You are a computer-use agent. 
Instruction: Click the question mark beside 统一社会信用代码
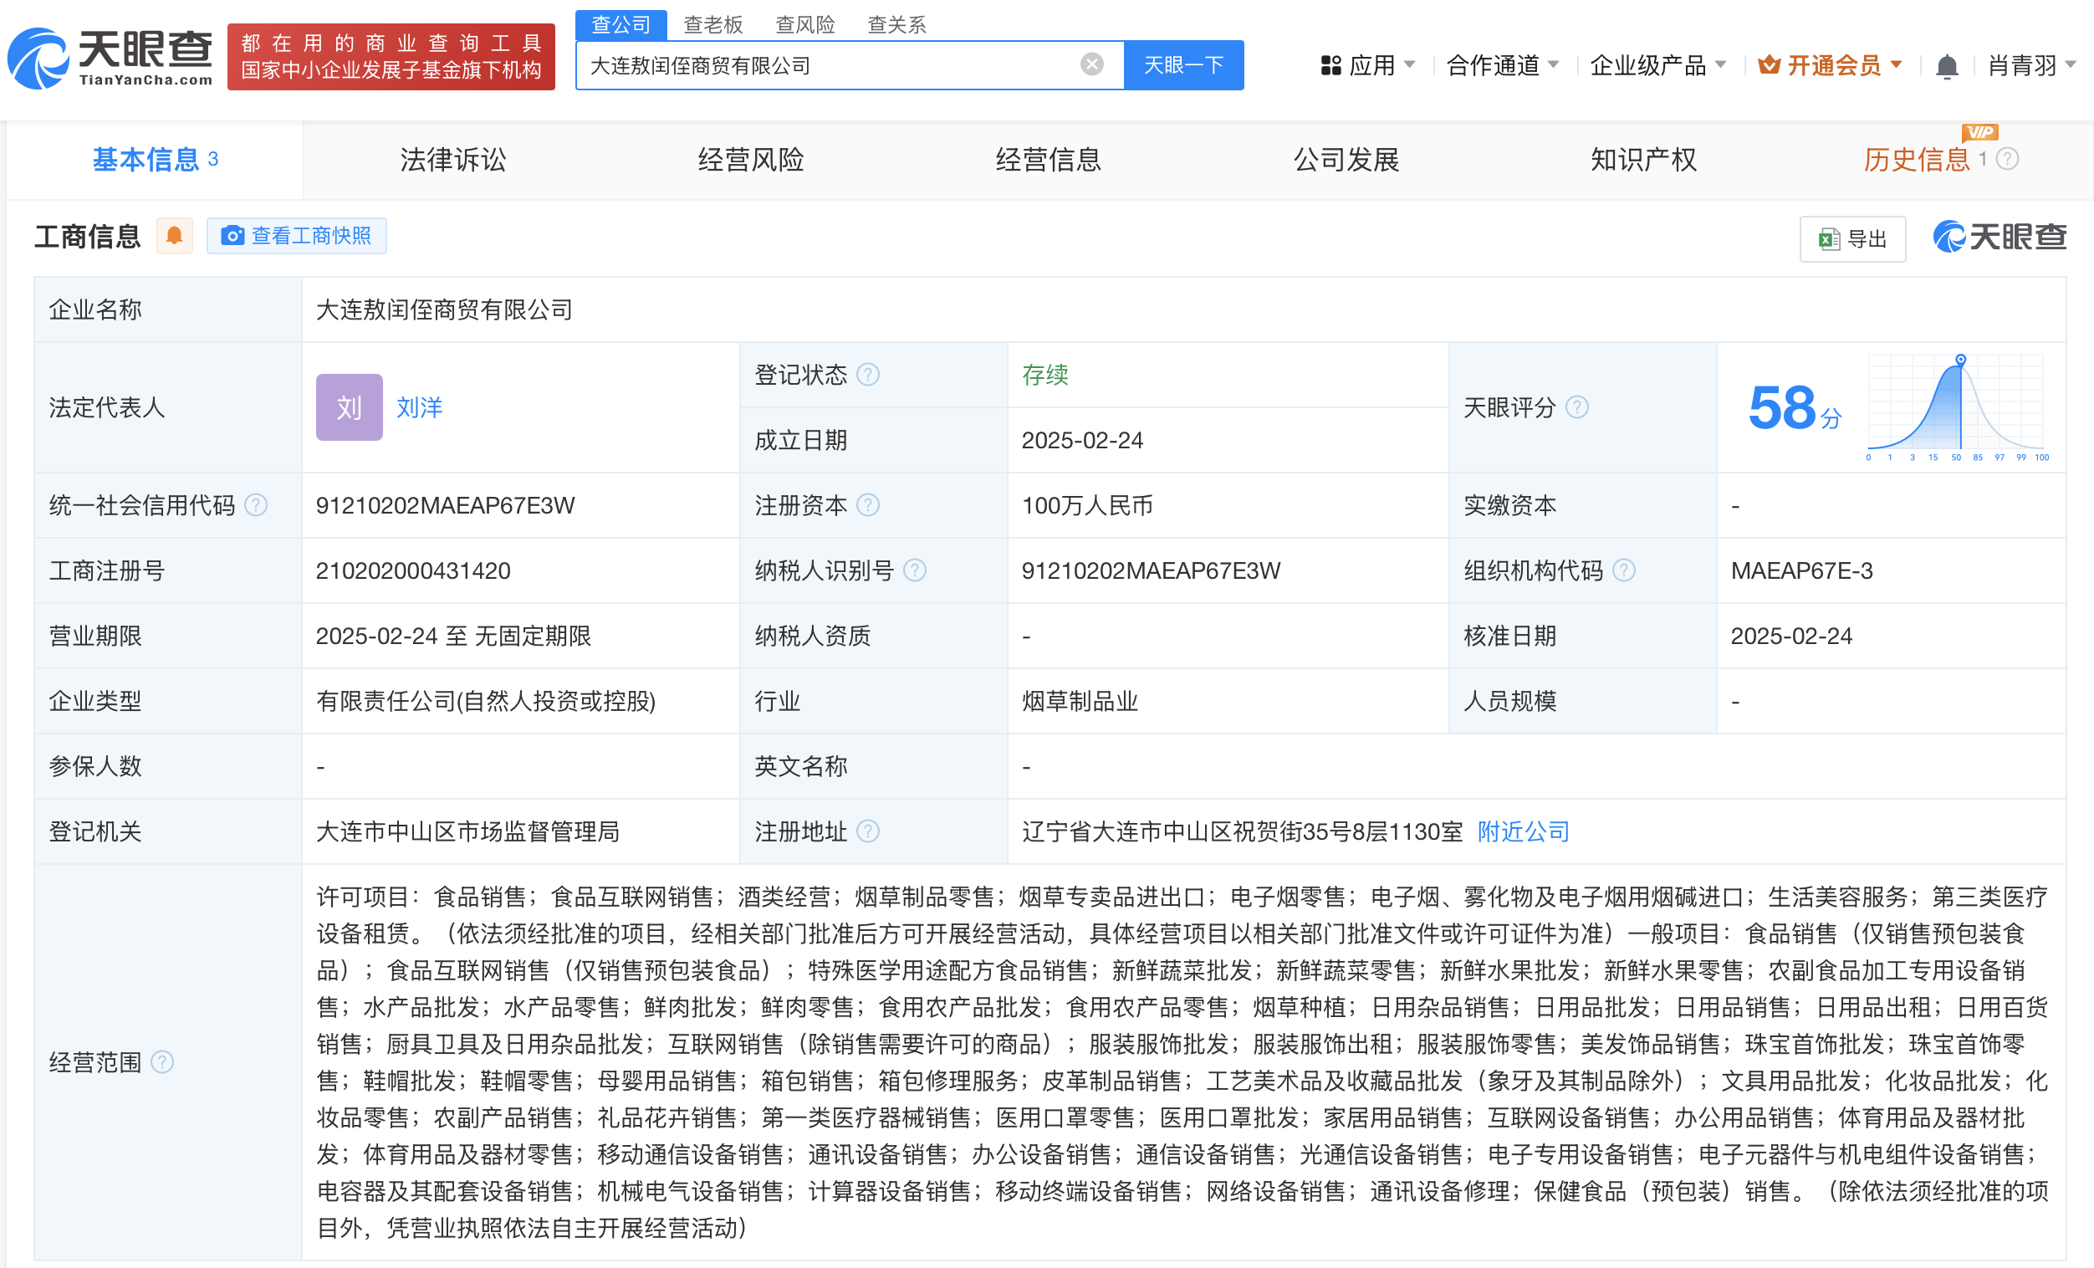[256, 505]
